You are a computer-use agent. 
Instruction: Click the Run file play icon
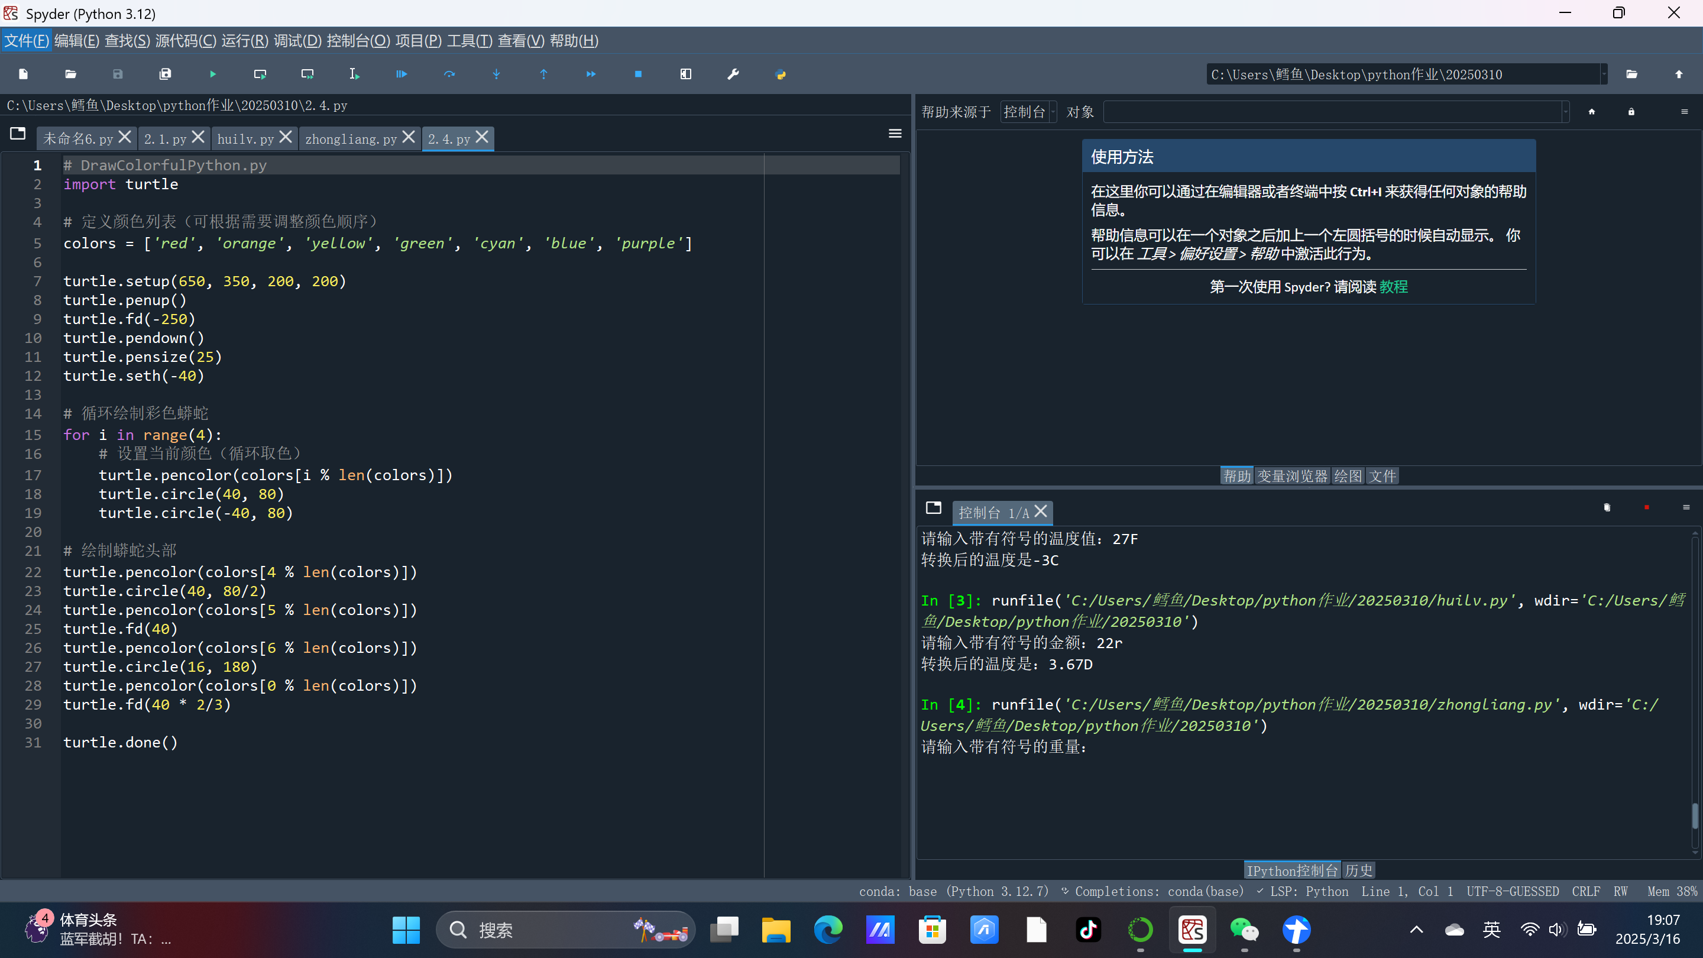tap(213, 74)
